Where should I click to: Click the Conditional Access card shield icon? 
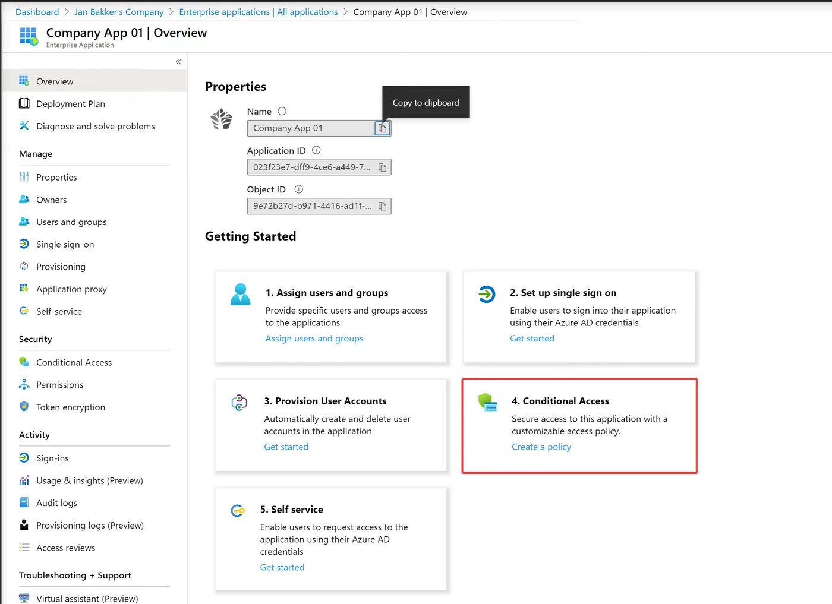pos(488,402)
